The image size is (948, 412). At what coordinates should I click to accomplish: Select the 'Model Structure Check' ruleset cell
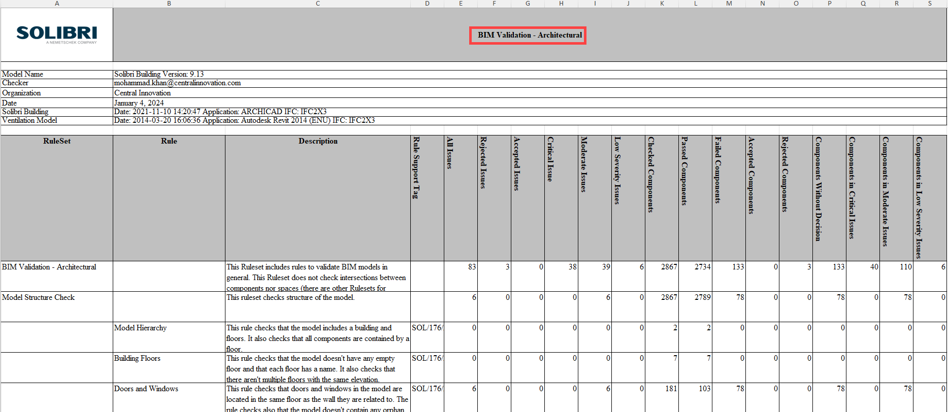[57, 306]
